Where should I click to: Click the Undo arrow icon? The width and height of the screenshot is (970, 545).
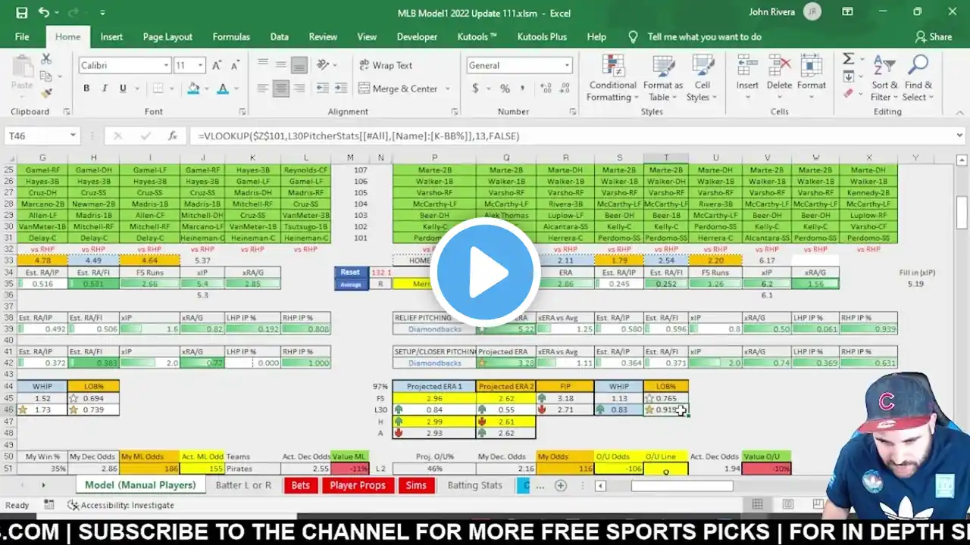(x=43, y=13)
